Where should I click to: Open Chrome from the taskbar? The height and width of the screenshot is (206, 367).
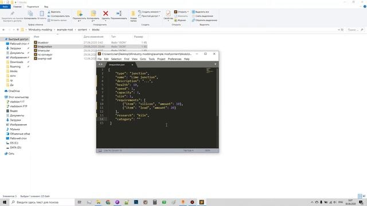click(x=108, y=202)
